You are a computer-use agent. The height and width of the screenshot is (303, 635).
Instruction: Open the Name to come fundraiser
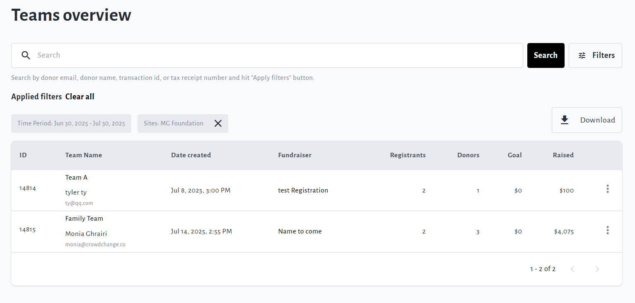(x=300, y=231)
